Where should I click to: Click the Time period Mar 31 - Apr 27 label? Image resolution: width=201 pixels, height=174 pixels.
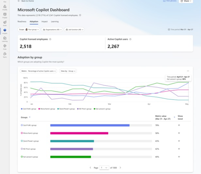click(182, 30)
